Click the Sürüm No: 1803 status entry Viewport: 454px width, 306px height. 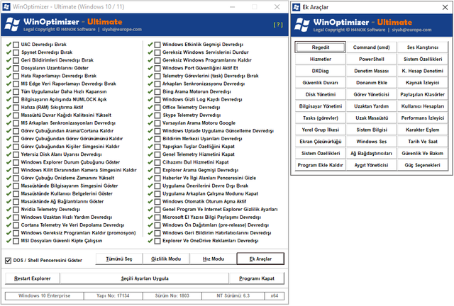tap(172, 296)
